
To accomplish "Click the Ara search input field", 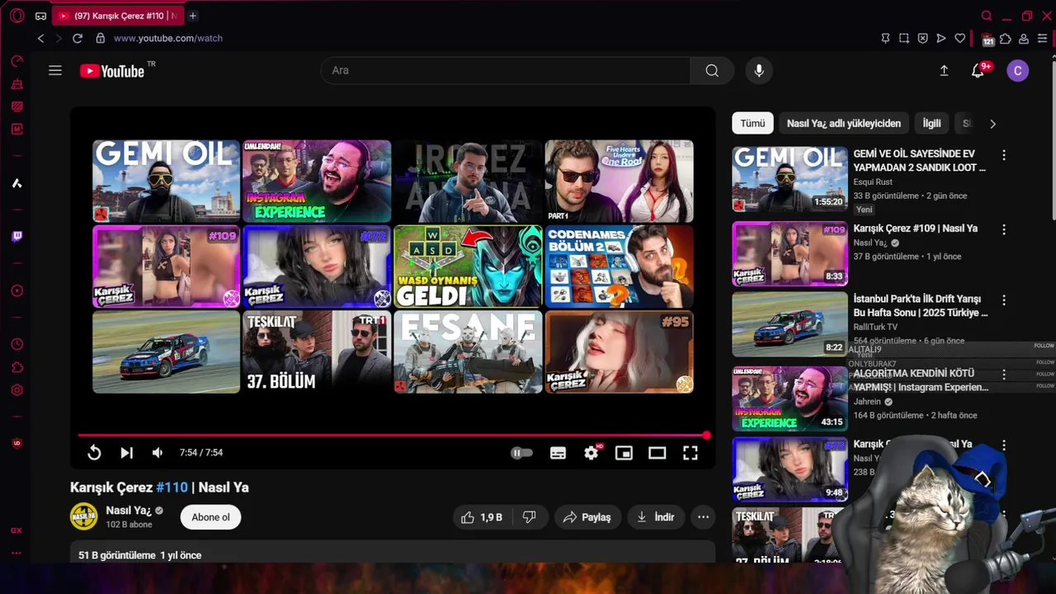I will [505, 71].
